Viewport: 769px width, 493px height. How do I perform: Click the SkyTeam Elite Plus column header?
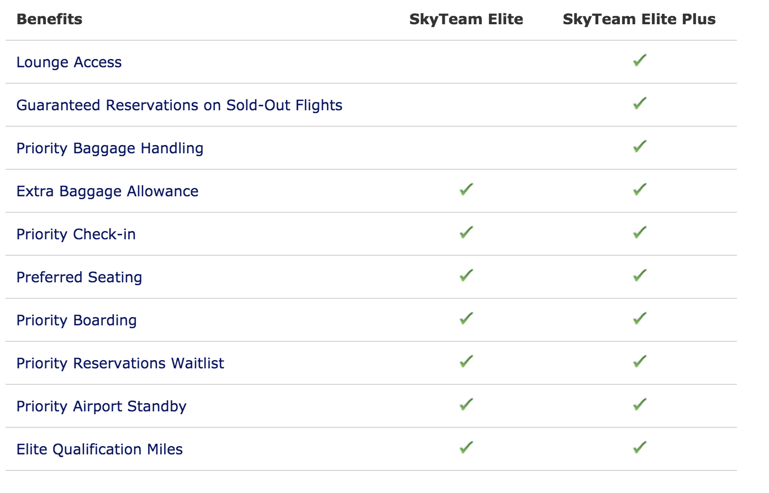[639, 19]
